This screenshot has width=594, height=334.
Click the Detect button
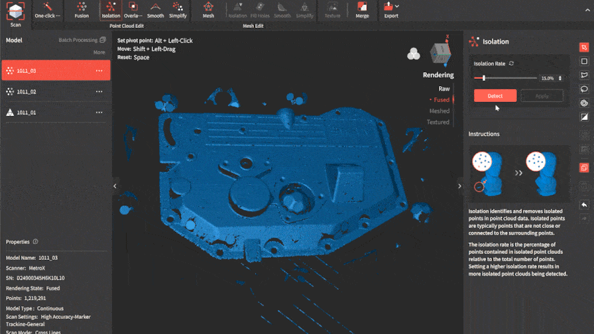tap(495, 96)
